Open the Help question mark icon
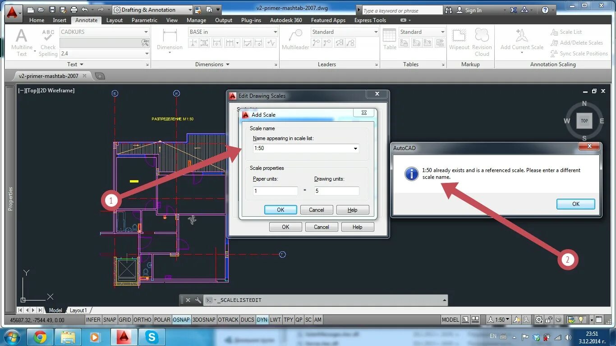This screenshot has width=616, height=346. click(545, 10)
